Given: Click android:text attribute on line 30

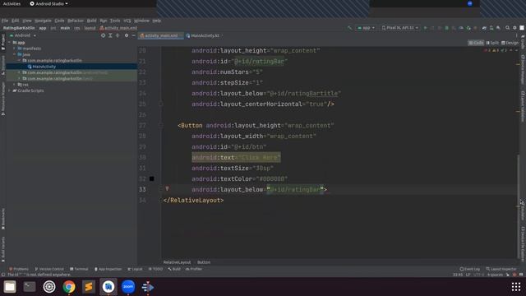Looking at the screenshot, I should [x=236, y=157].
